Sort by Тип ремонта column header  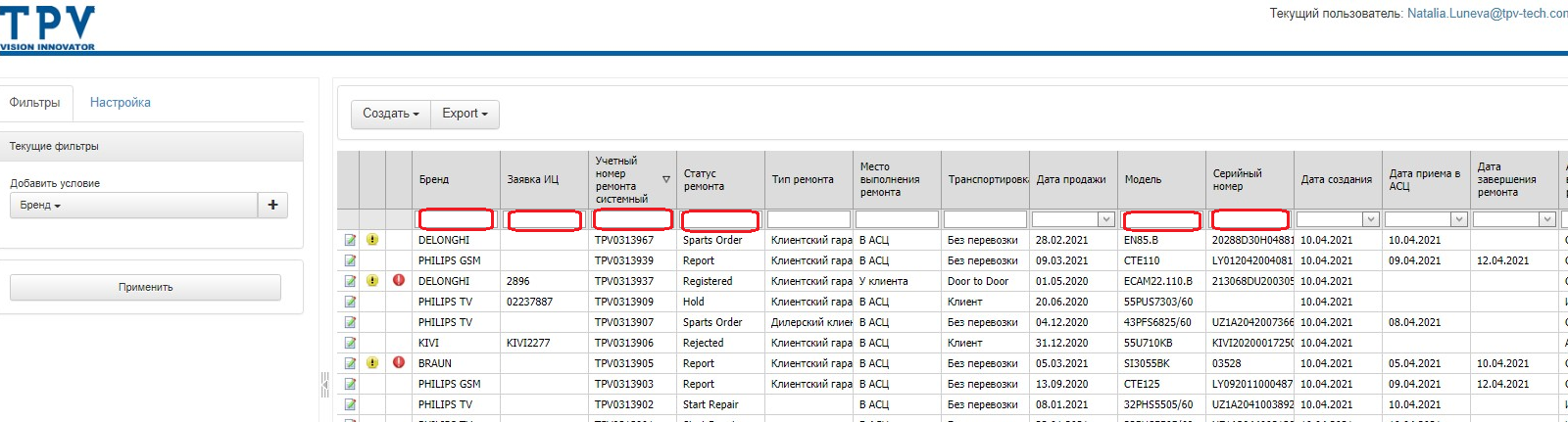pyautogui.click(x=808, y=179)
